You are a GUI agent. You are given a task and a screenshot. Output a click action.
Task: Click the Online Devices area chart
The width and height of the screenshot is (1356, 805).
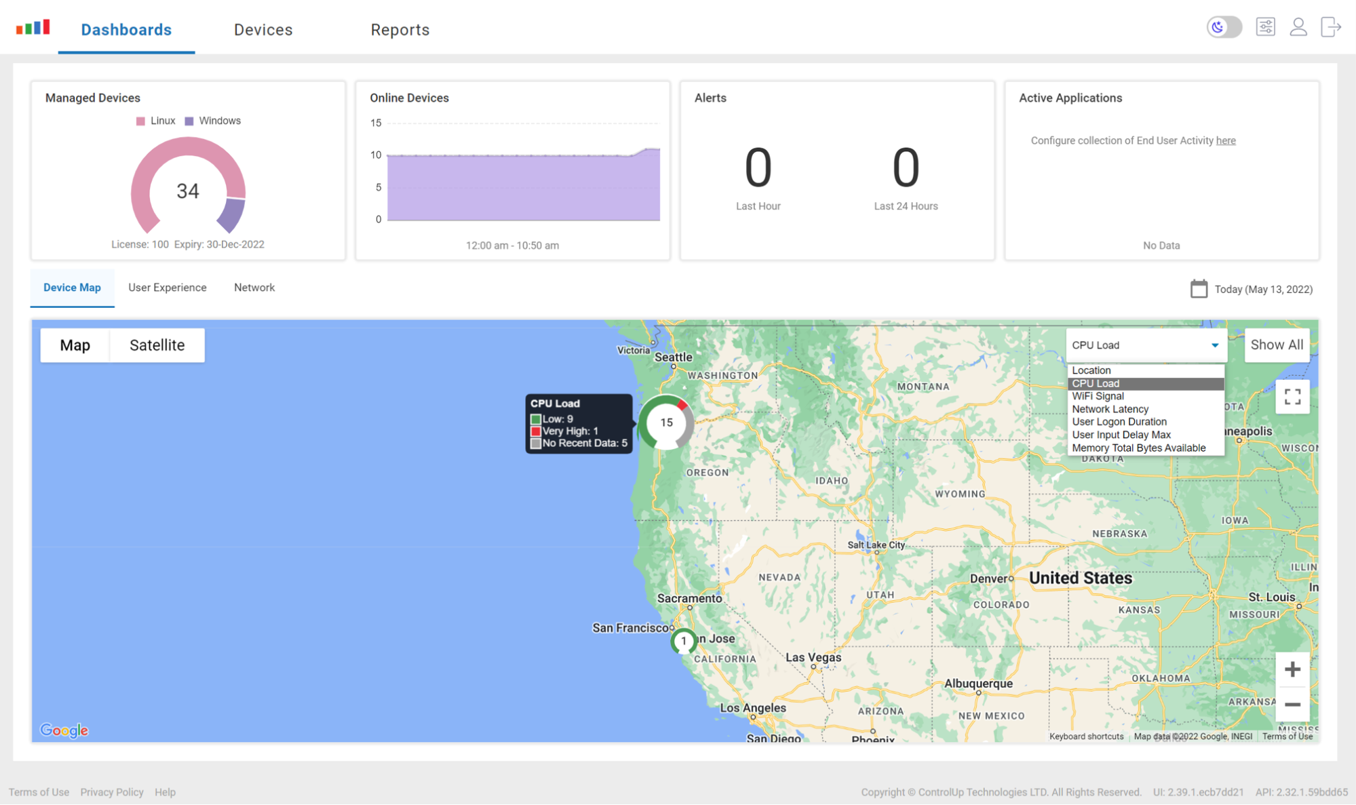point(523,184)
